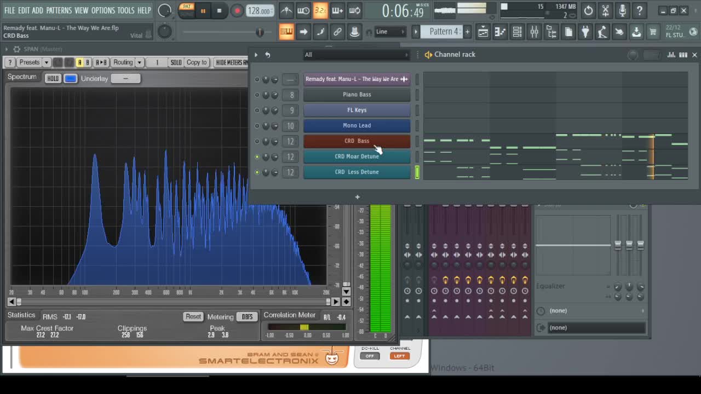This screenshot has width=701, height=394.
Task: Open the Browser tree view icon
Action: coord(551,32)
